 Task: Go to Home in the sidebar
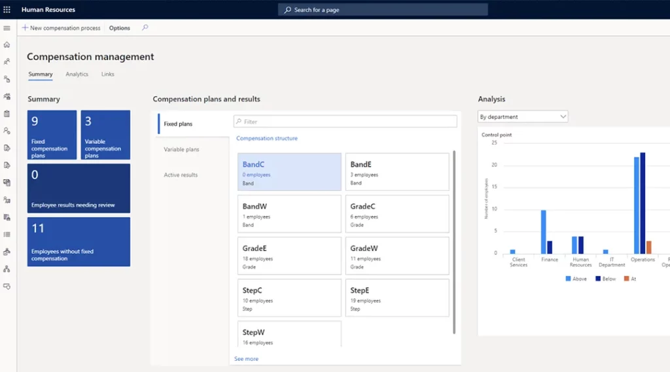tap(7, 45)
